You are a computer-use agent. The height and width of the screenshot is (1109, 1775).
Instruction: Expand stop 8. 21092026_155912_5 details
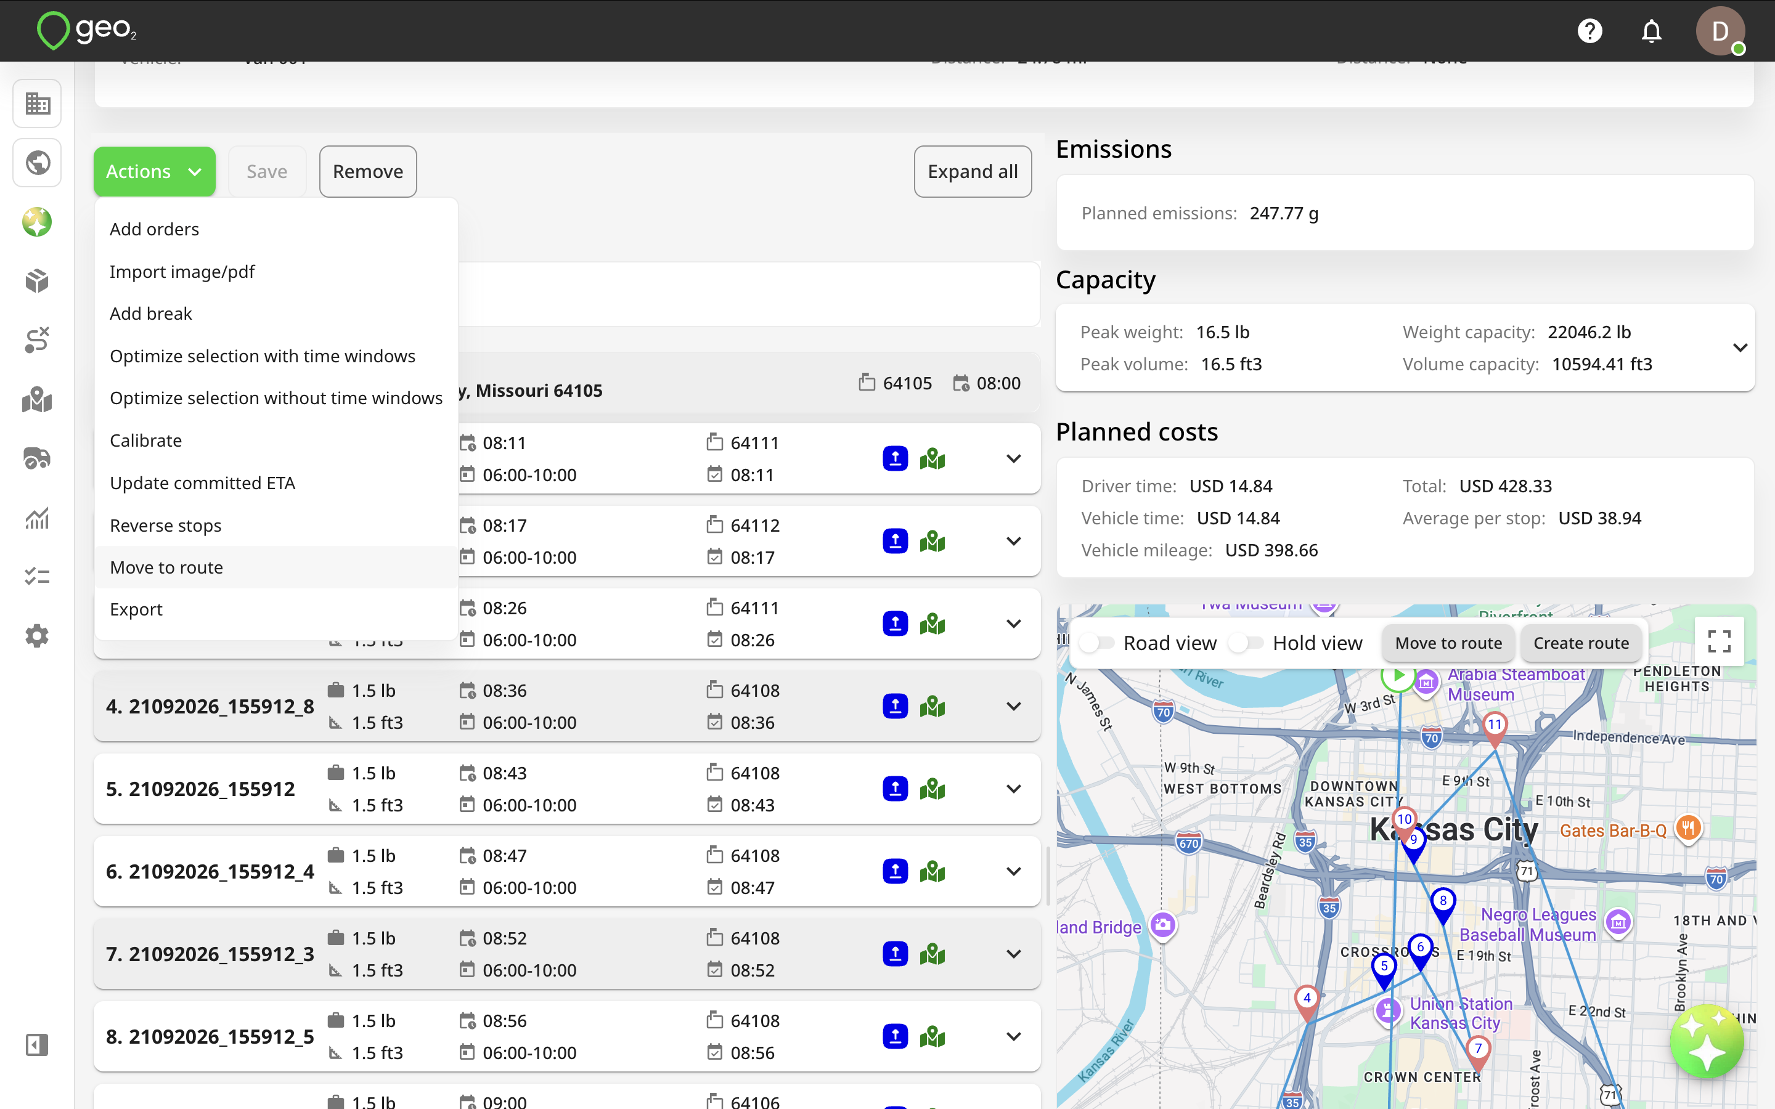tap(1014, 1036)
